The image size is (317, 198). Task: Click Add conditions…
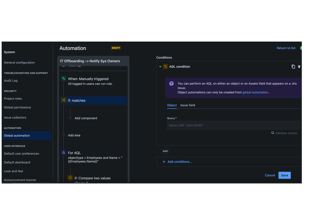(x=177, y=162)
